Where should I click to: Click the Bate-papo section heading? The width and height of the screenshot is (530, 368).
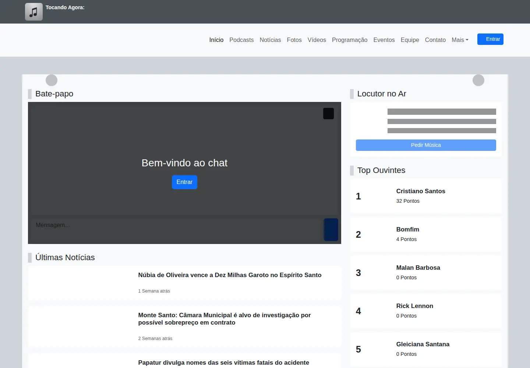coord(54,94)
